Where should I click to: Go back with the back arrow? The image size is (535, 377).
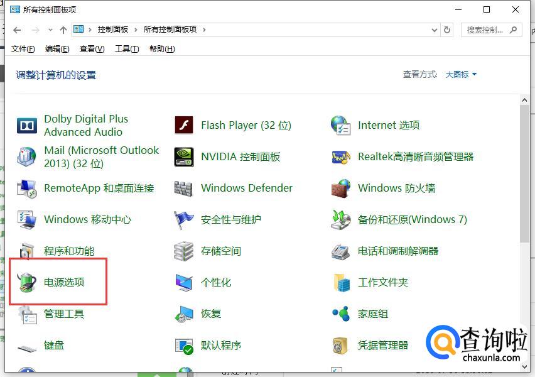17,30
